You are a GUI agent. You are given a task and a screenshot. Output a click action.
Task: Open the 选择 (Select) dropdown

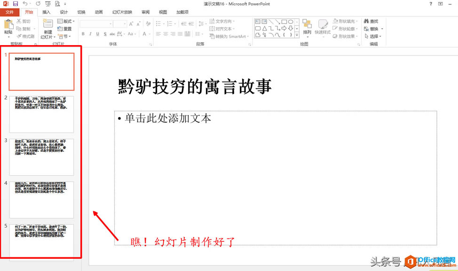373,36
